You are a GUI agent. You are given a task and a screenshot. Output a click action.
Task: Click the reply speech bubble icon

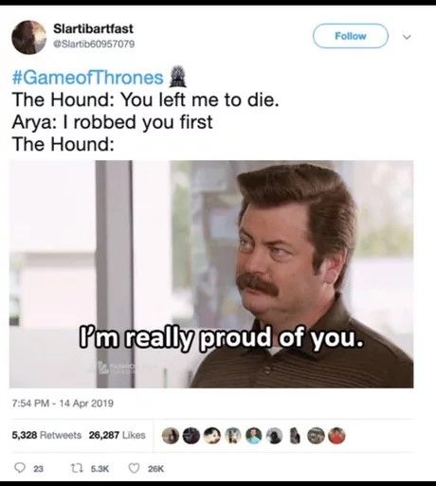[x=20, y=468]
